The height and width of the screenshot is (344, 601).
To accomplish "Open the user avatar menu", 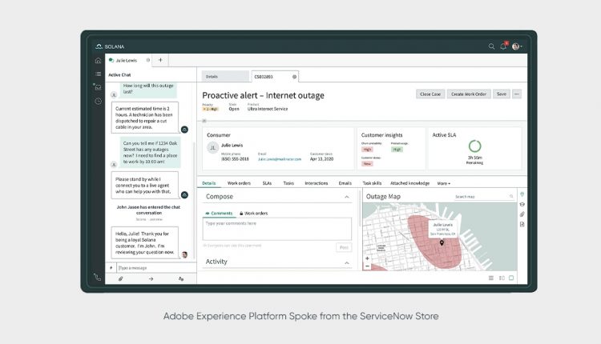I will tap(517, 46).
